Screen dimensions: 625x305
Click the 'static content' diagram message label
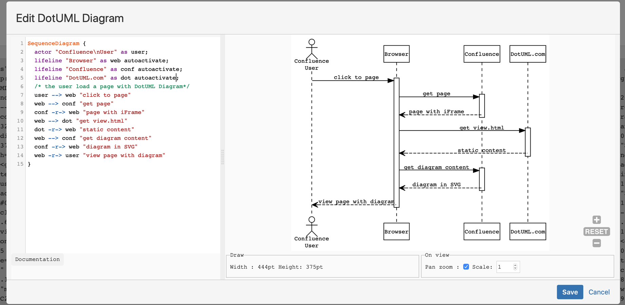pyautogui.click(x=482, y=150)
